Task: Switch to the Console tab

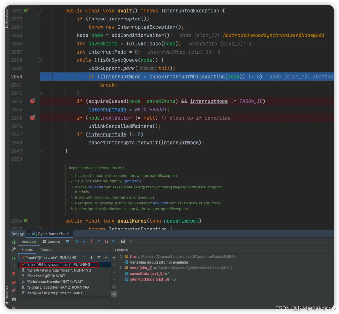Action: click(x=52, y=242)
